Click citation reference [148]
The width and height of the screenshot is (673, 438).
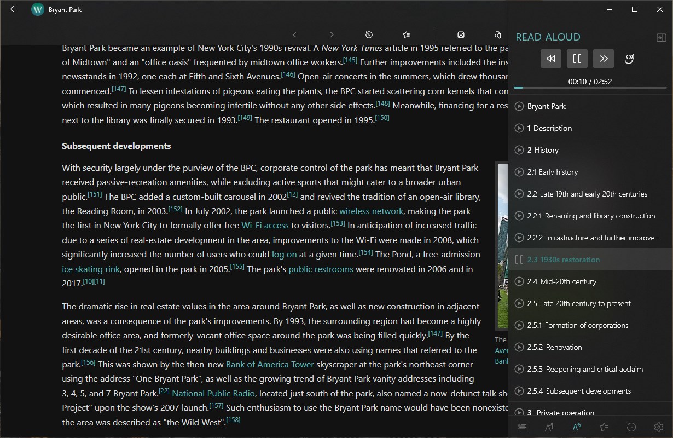coord(382,103)
